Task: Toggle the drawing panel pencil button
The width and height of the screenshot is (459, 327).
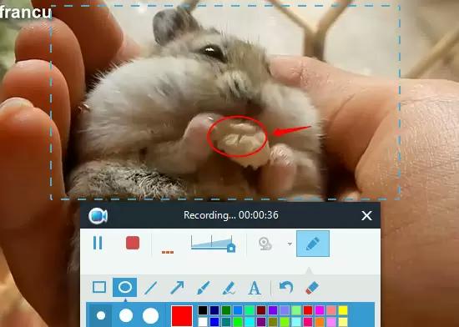Action: pyautogui.click(x=313, y=244)
